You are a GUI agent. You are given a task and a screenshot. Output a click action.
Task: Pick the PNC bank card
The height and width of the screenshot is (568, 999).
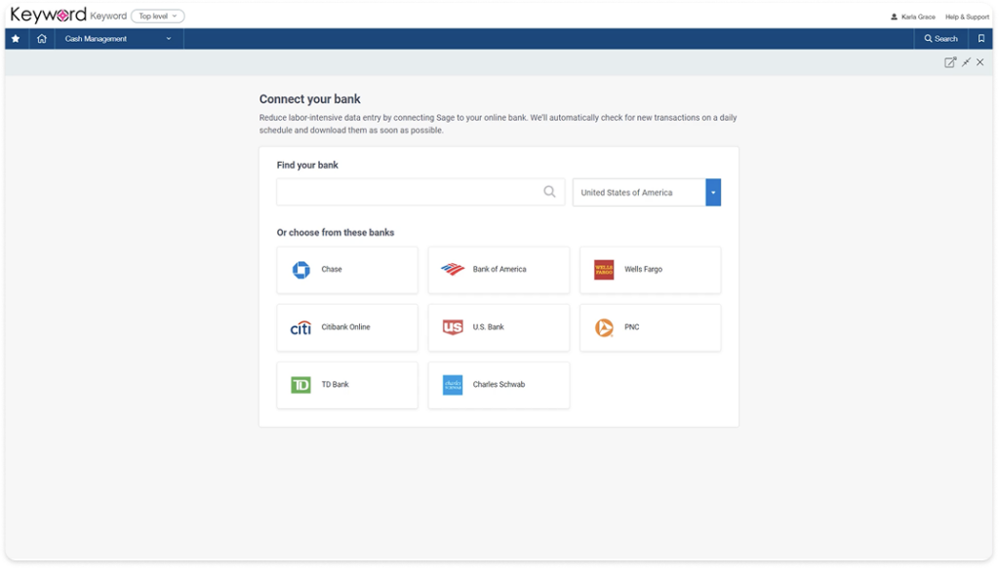[x=651, y=327]
